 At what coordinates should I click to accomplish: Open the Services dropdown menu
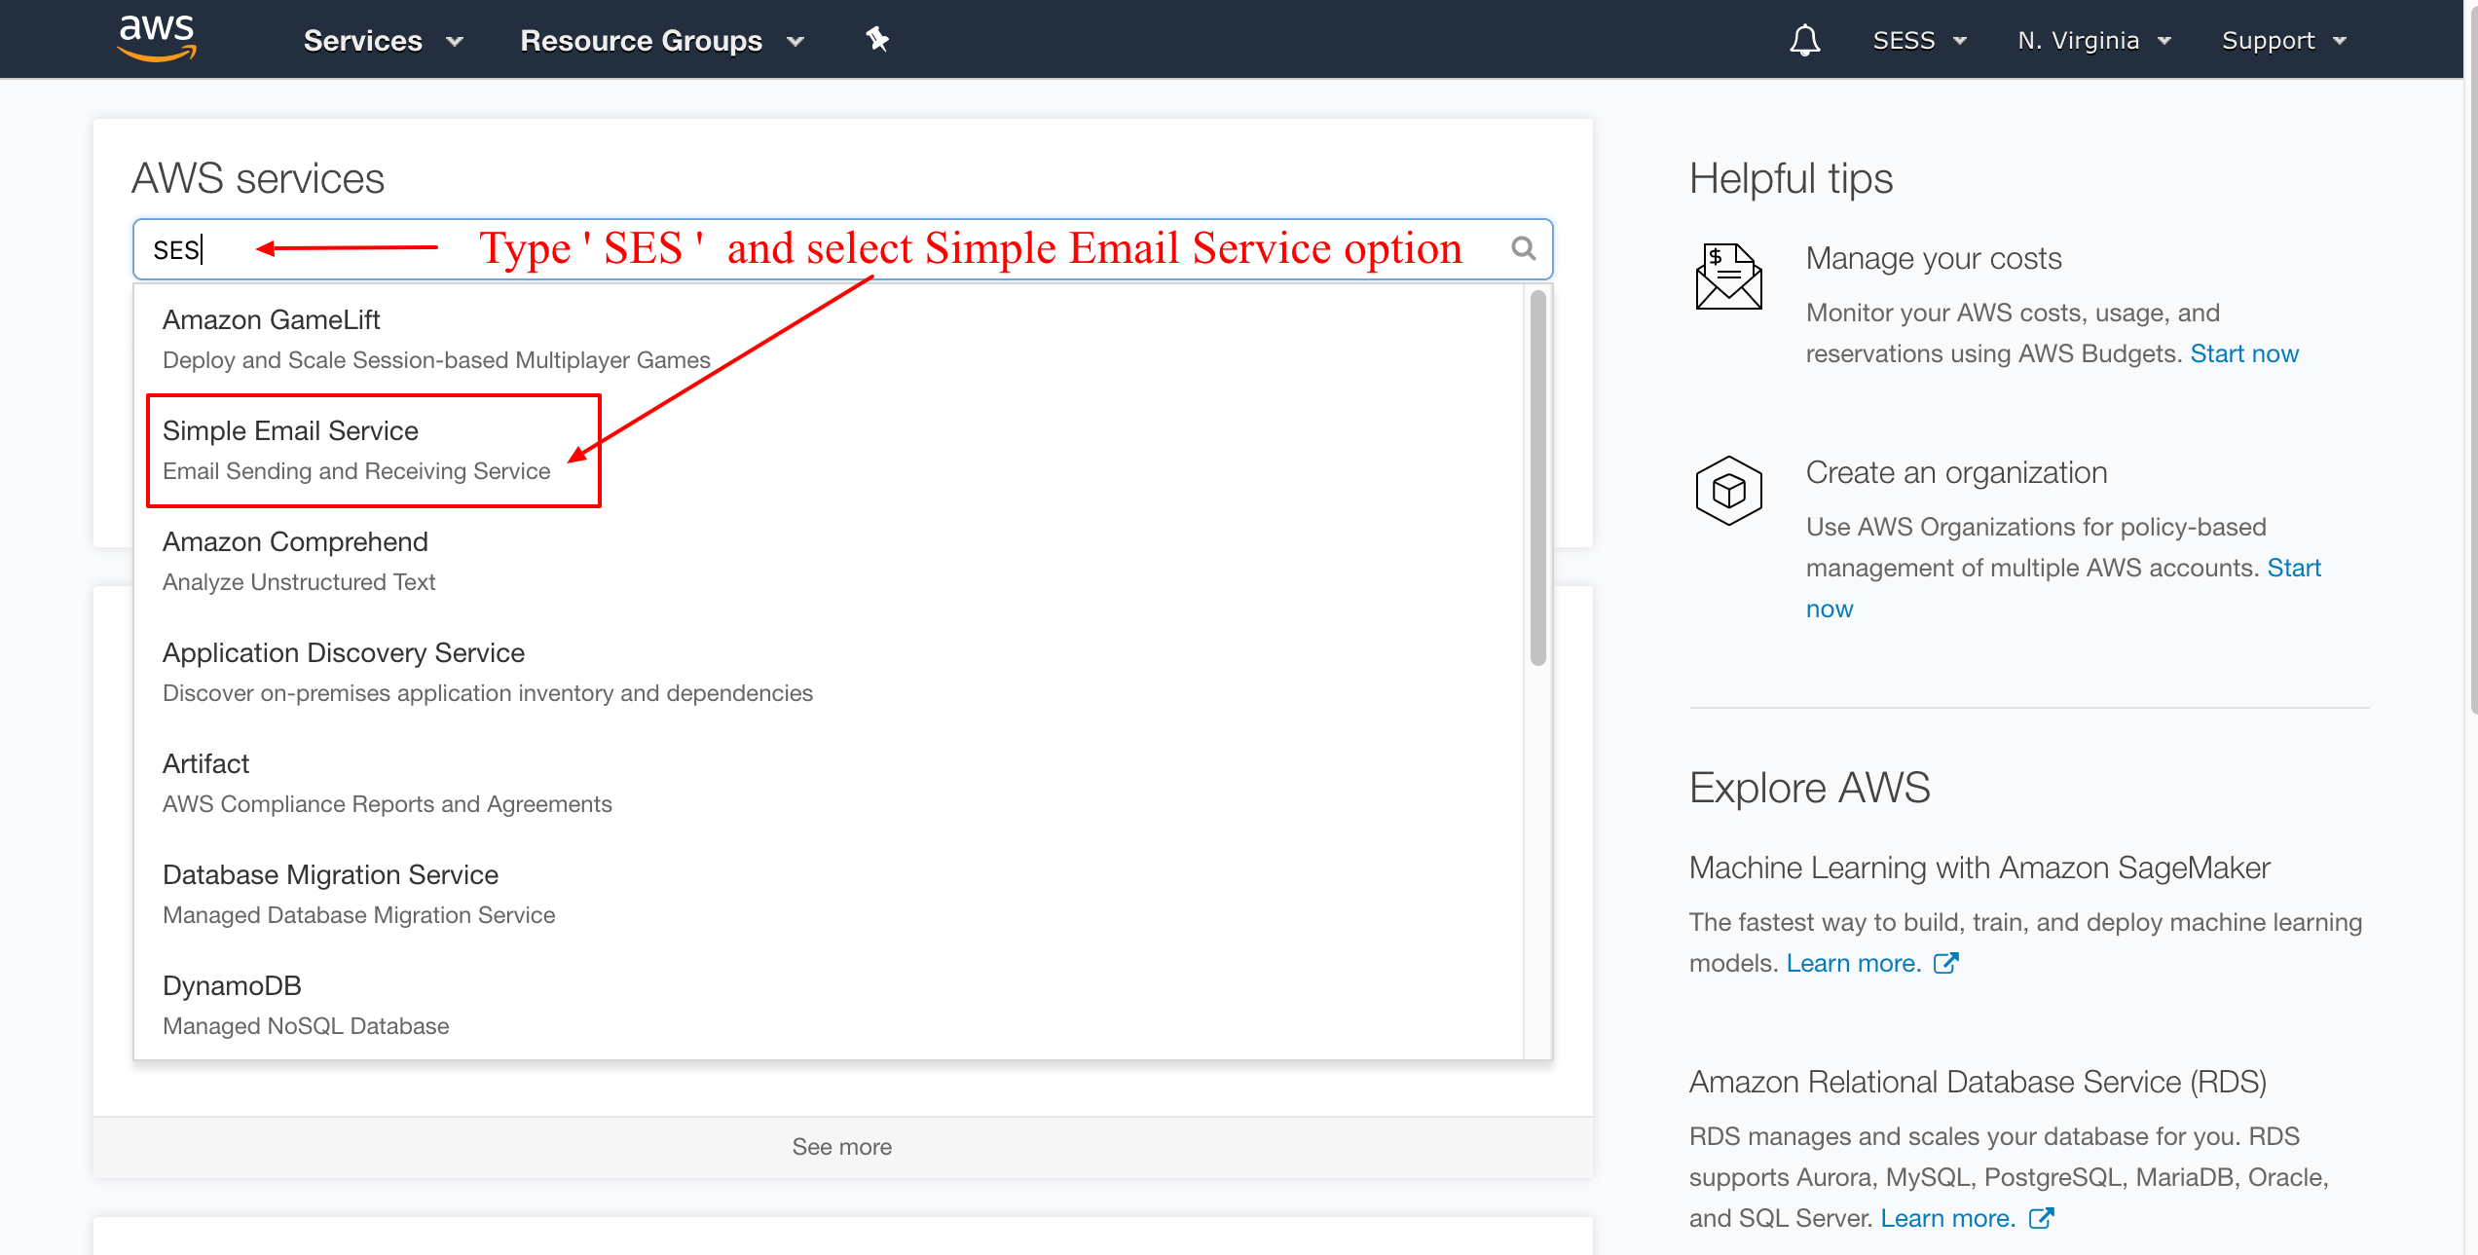(383, 41)
